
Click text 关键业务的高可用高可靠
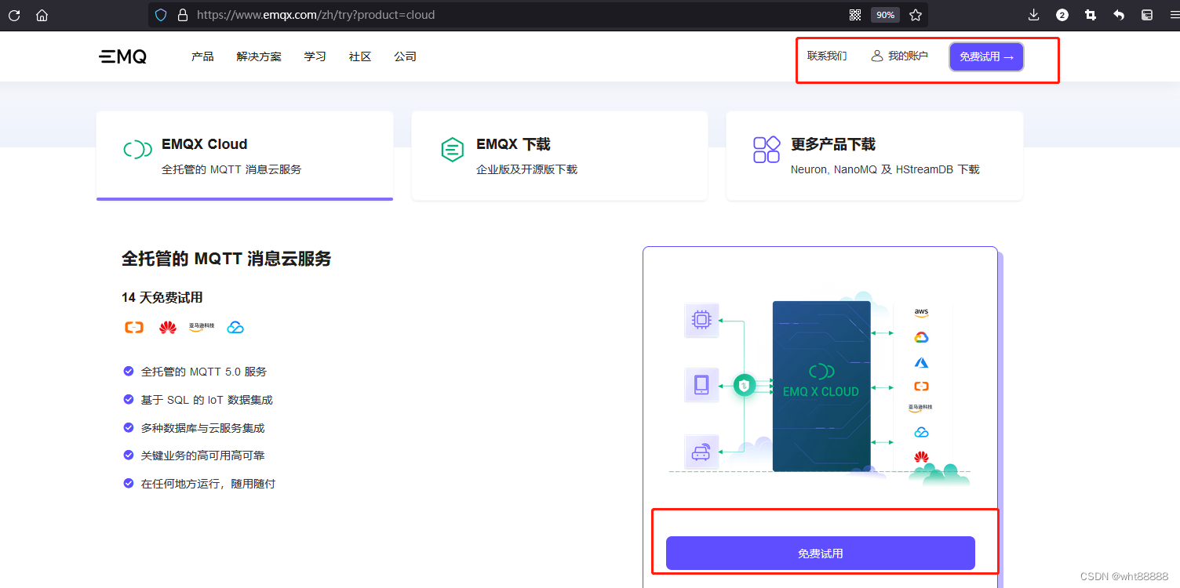click(202, 456)
